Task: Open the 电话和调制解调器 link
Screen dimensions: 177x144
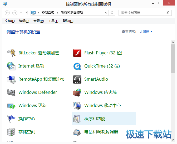Action: pos(101,132)
